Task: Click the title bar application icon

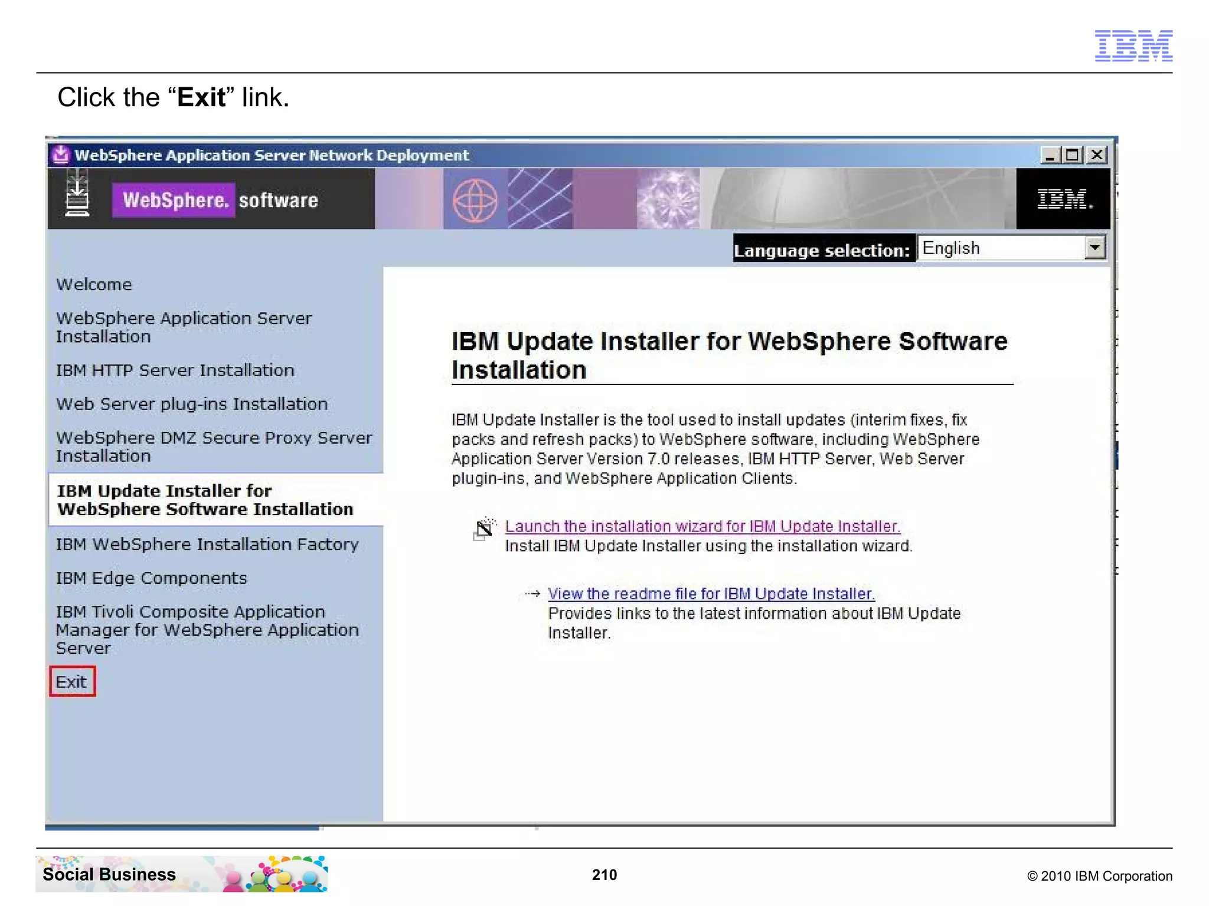Action: (x=60, y=155)
